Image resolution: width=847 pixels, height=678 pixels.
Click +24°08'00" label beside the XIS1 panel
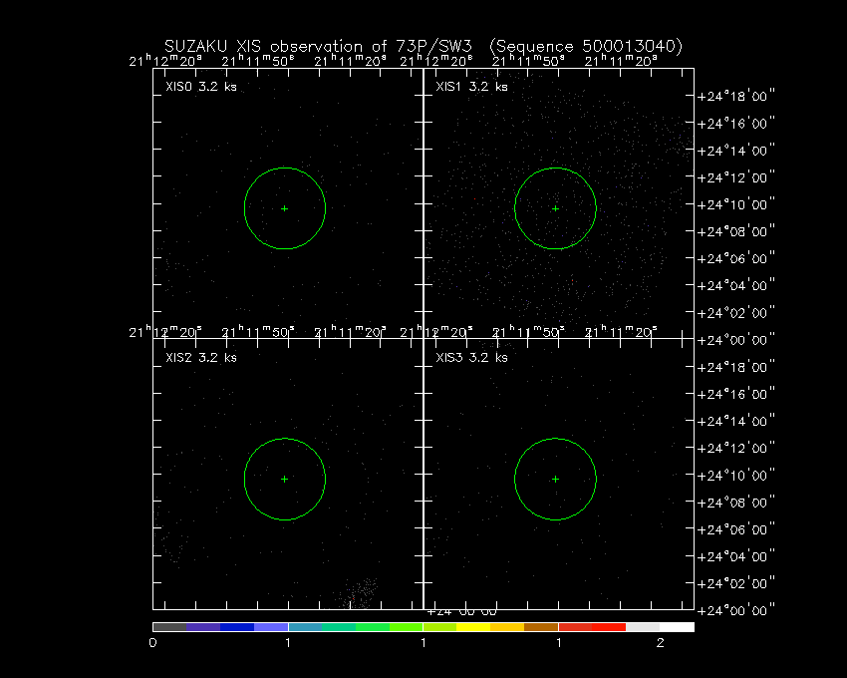pyautogui.click(x=735, y=231)
